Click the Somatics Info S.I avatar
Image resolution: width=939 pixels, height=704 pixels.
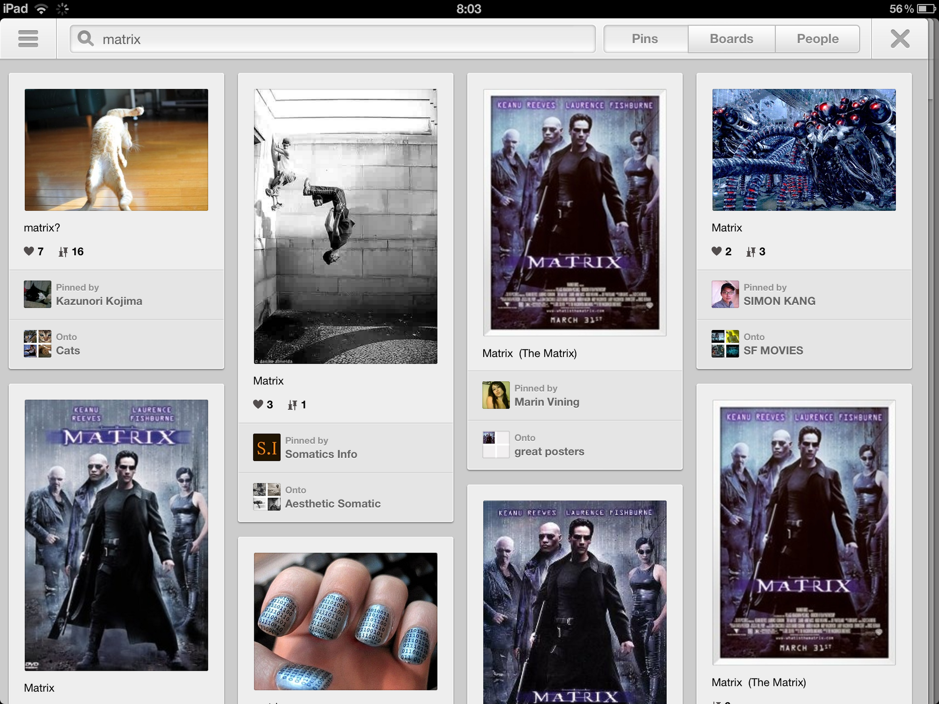click(x=267, y=447)
